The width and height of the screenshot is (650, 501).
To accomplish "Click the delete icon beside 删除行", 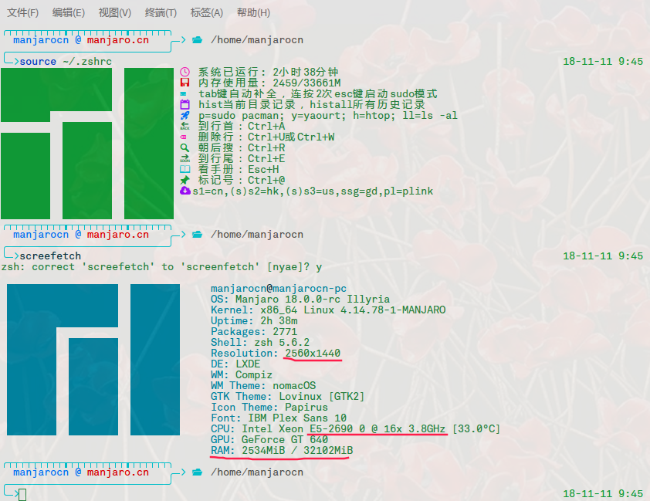I will pyautogui.click(x=183, y=137).
